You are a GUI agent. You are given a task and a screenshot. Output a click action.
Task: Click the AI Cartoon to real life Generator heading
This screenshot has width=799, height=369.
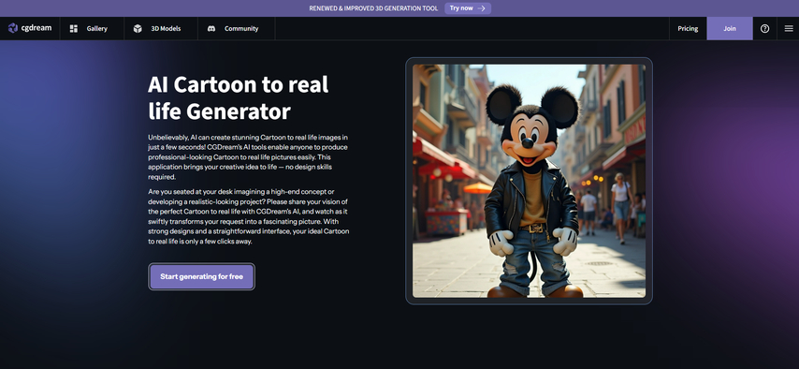pos(238,97)
